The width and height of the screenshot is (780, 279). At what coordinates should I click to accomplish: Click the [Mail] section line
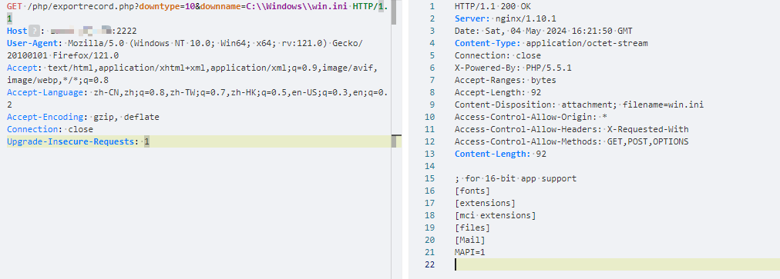(470, 240)
